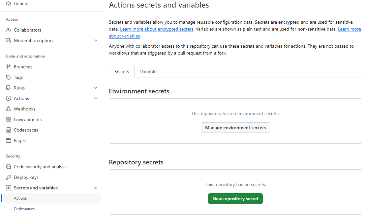Click Manage environment secrets button

235,128
